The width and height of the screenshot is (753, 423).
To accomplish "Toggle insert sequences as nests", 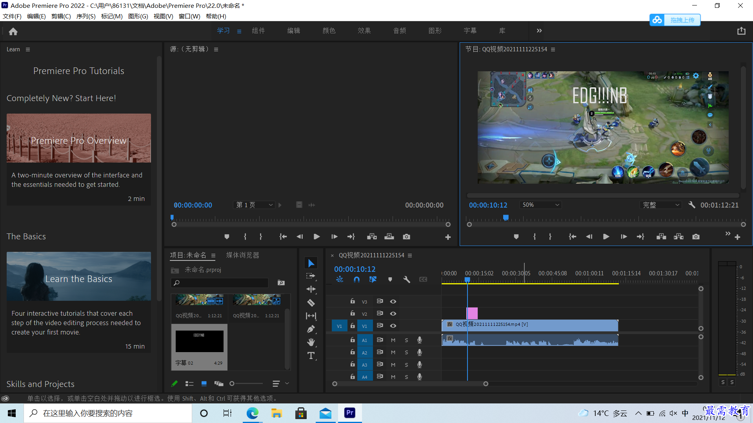I will [x=340, y=279].
